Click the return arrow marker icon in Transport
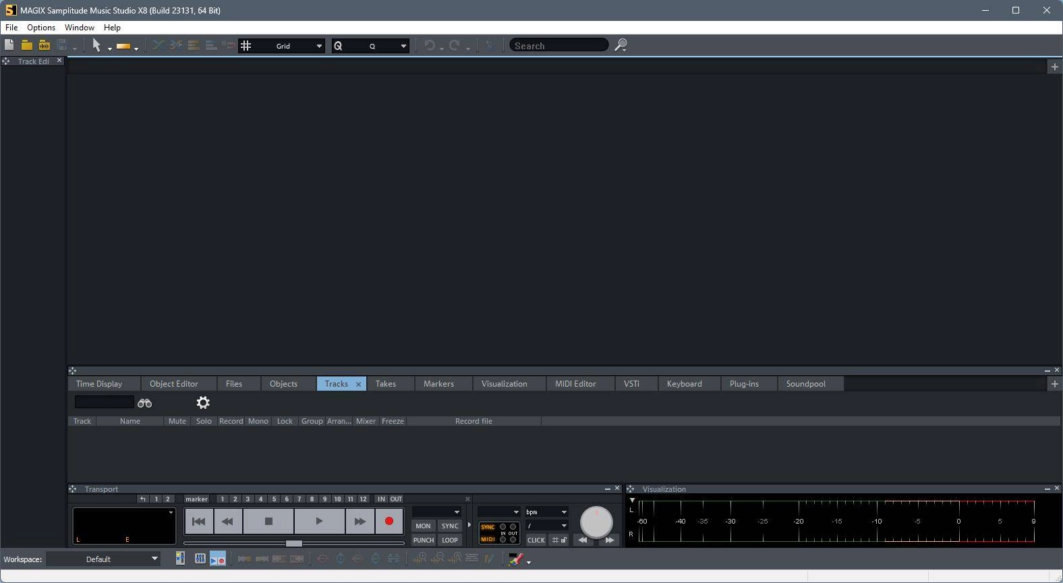The width and height of the screenshot is (1063, 583). point(143,499)
